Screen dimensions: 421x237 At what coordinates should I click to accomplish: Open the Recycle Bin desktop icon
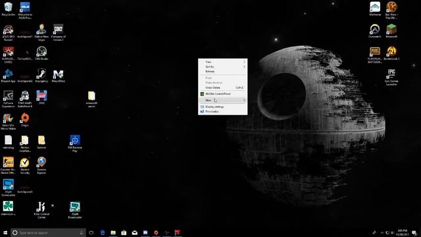(x=8, y=9)
